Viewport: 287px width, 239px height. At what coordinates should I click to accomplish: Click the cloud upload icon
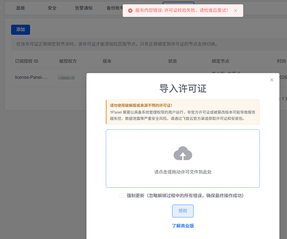point(183,153)
